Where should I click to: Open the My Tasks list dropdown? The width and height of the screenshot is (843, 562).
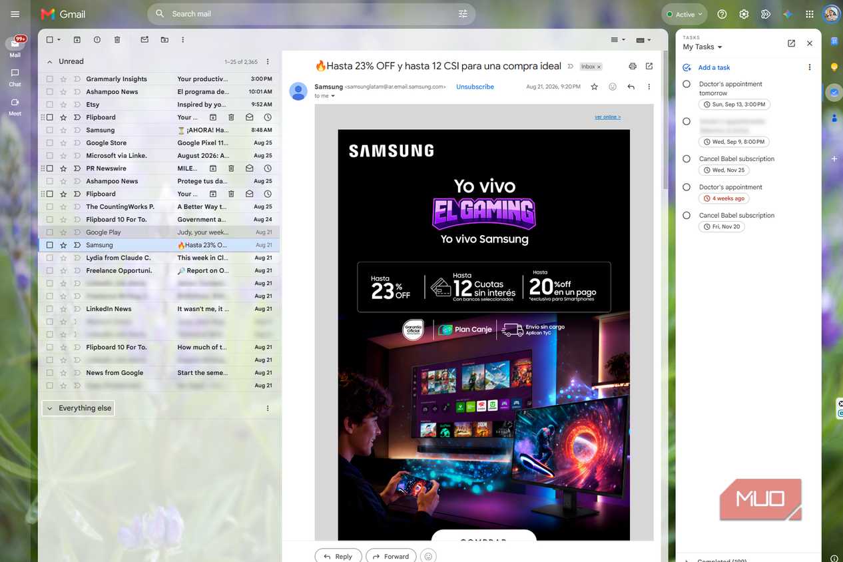702,47
